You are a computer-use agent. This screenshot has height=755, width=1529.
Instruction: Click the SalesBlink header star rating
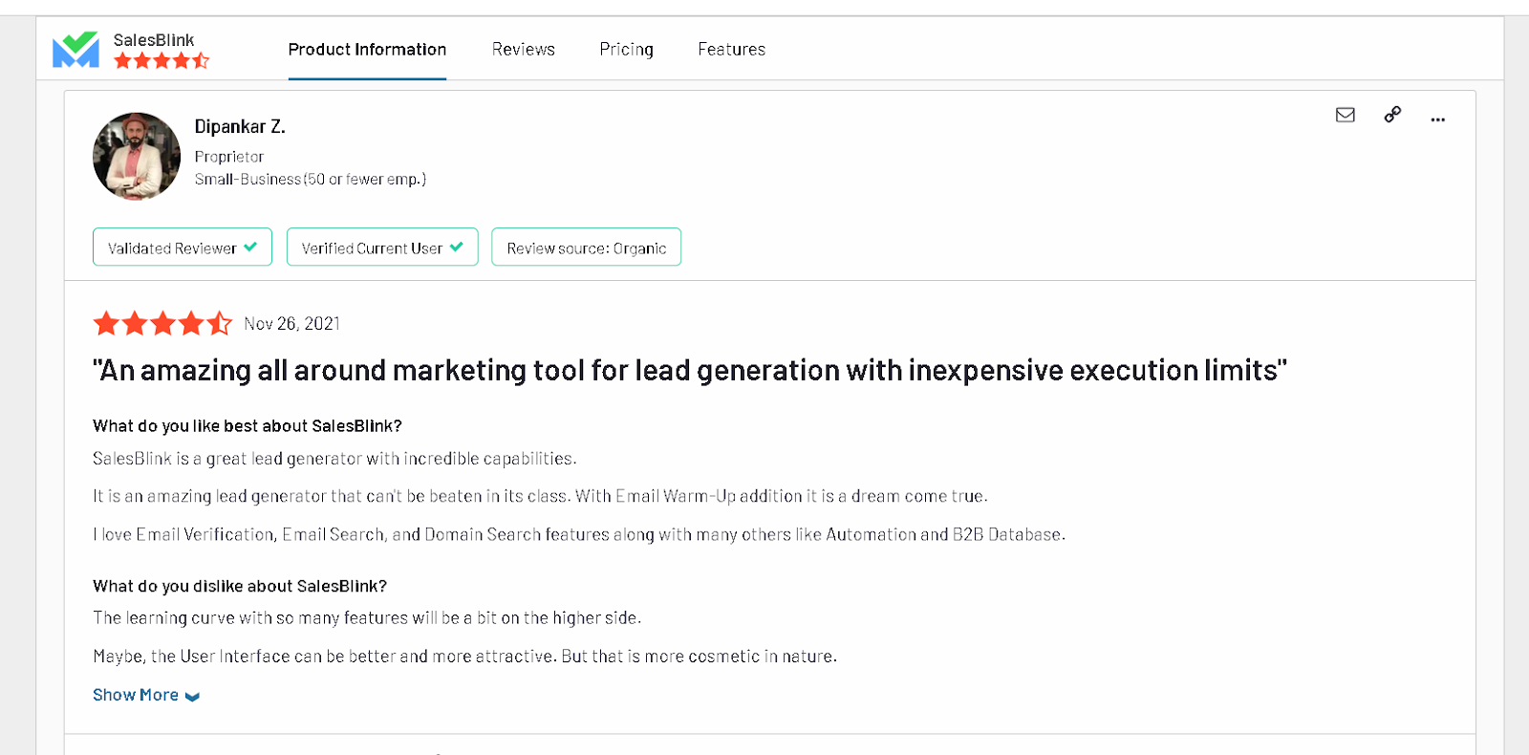tap(162, 61)
